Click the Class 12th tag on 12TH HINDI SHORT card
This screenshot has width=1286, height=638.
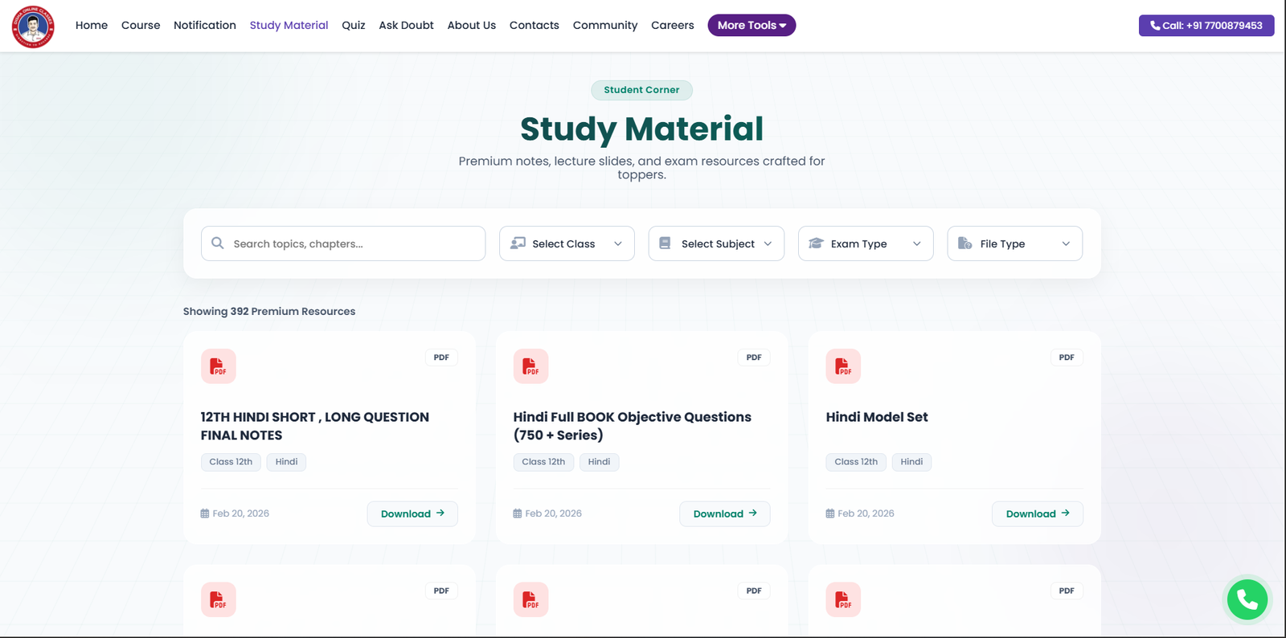231,462
